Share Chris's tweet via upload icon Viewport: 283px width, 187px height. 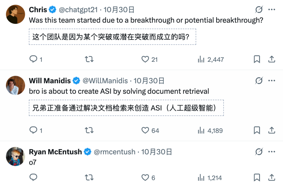coord(272,59)
